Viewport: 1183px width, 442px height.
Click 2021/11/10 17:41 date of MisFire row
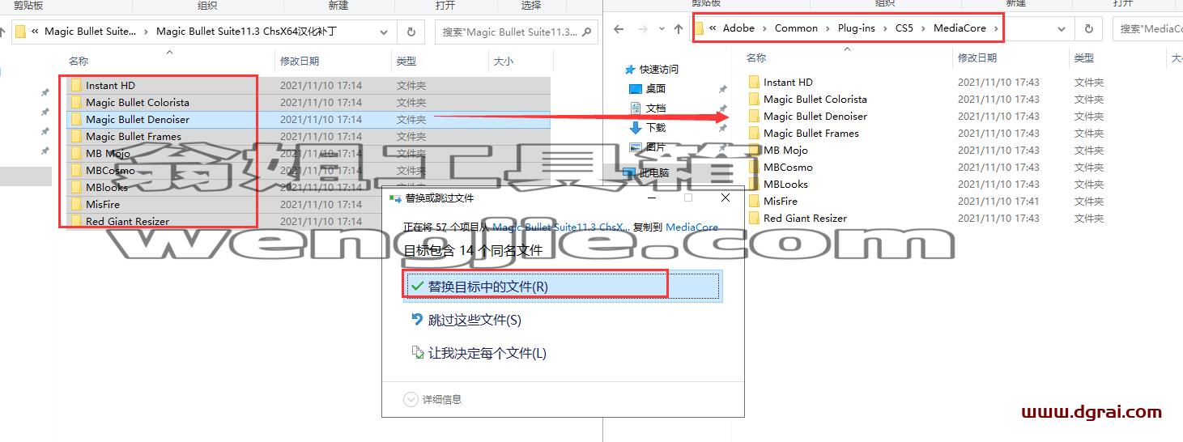998,202
